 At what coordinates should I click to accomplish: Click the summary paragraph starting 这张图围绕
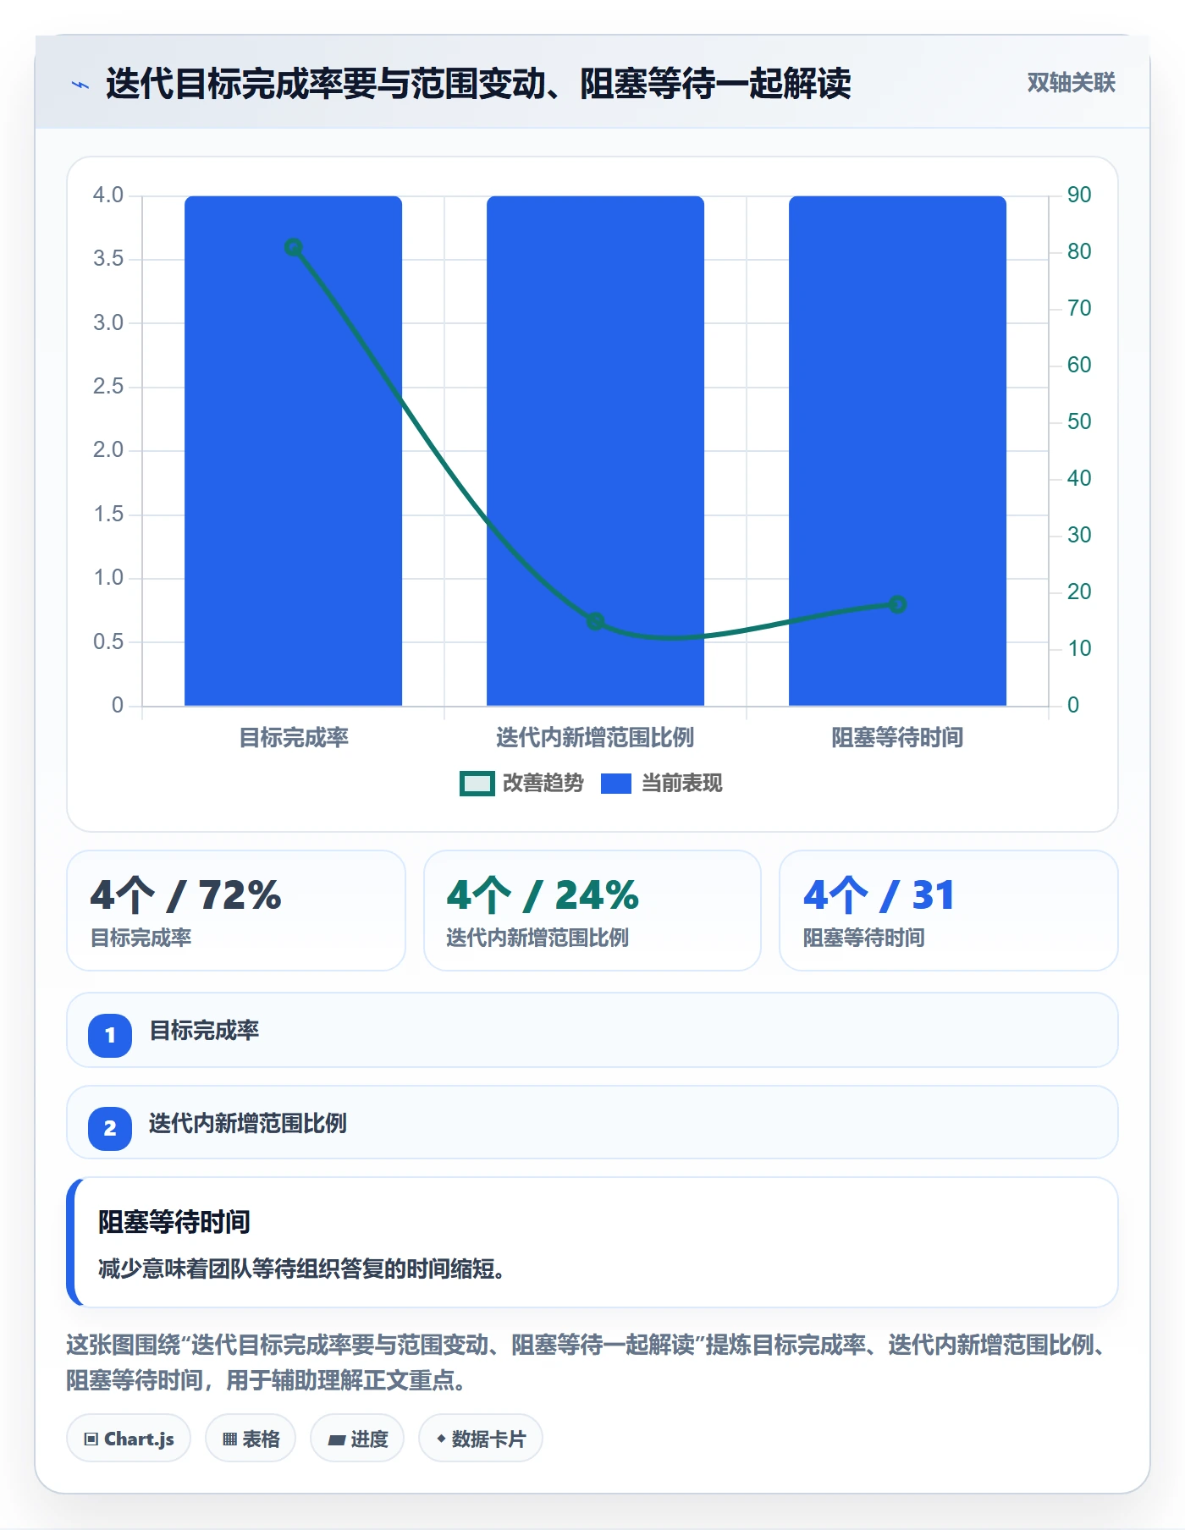coord(587,1362)
